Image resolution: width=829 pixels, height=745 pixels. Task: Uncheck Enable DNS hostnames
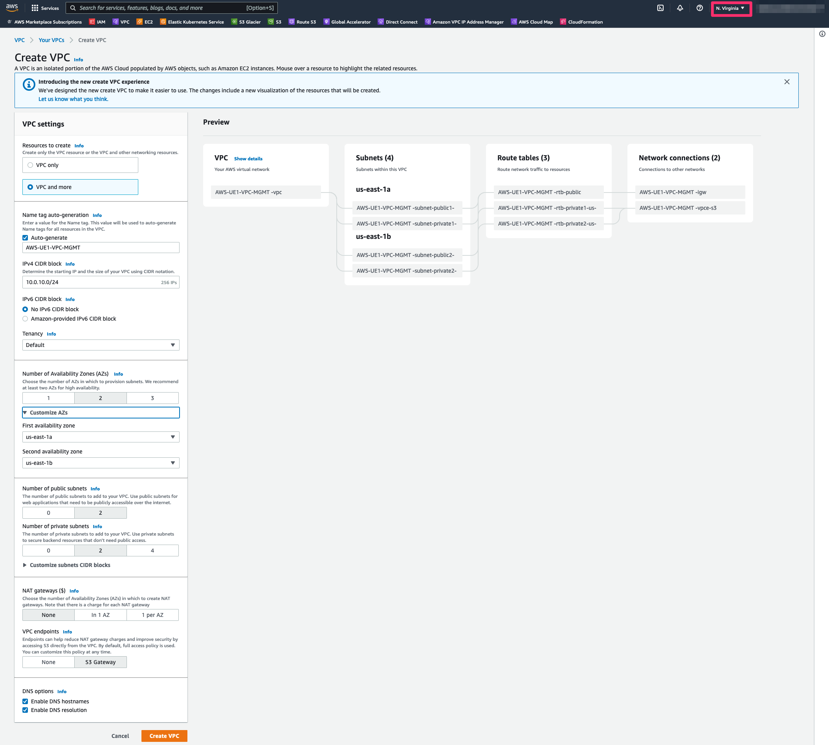[26, 701]
